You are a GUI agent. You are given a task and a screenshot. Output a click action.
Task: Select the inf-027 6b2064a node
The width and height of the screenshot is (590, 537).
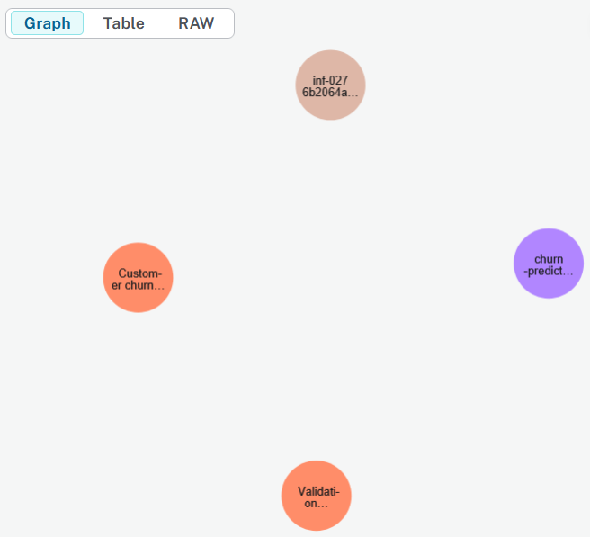pyautogui.click(x=330, y=85)
